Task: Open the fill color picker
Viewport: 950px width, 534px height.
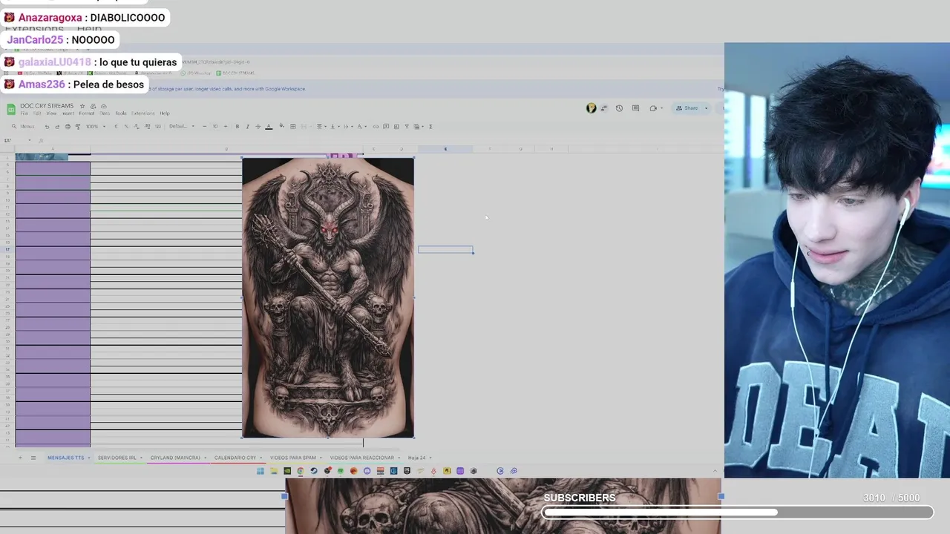Action: click(282, 126)
